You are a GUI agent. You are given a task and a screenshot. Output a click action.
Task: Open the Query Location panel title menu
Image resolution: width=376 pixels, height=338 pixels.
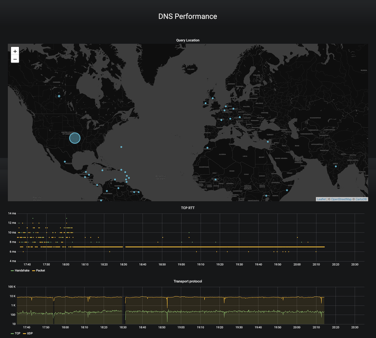[x=188, y=40]
